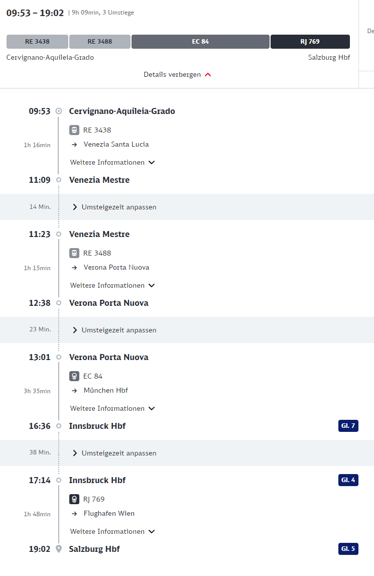374x576 pixels.
Task: Expand Weitere Informationen under RE 3438
Action: pos(112,162)
